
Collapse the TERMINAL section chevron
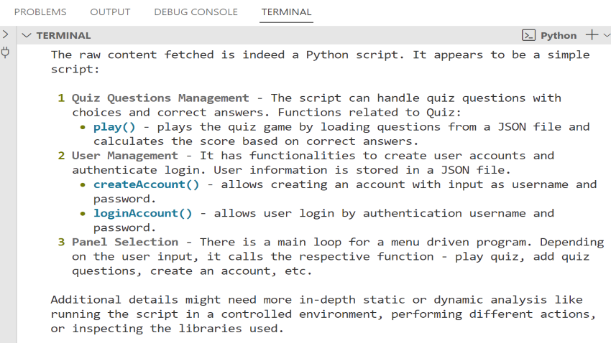pyautogui.click(x=27, y=35)
